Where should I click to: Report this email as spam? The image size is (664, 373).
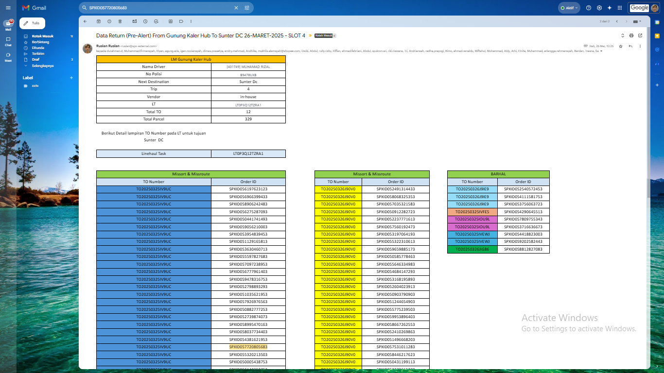[109, 21]
